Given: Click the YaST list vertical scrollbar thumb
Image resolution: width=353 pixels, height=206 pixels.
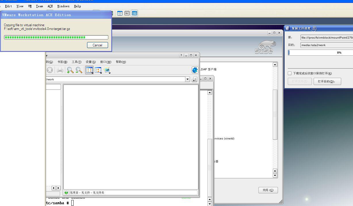Looking at the screenshot, I should click(x=275, y=115).
